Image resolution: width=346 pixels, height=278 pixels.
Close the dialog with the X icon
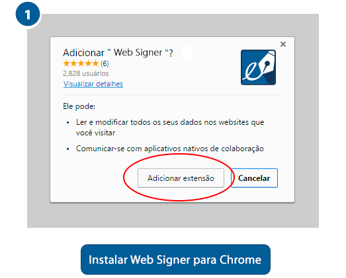point(283,44)
